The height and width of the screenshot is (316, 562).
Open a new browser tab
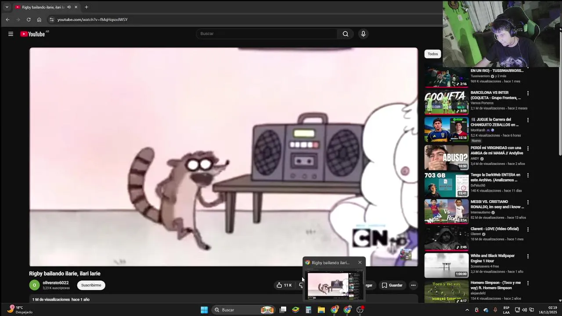(x=86, y=7)
